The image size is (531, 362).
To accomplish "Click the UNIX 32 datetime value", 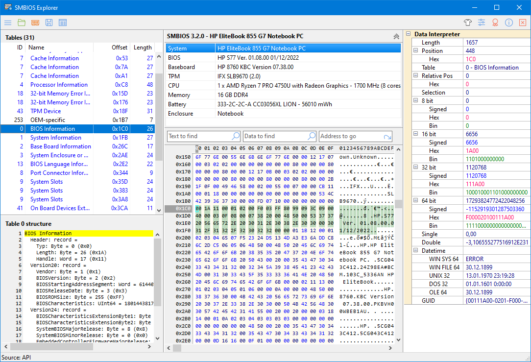I will (490, 276).
